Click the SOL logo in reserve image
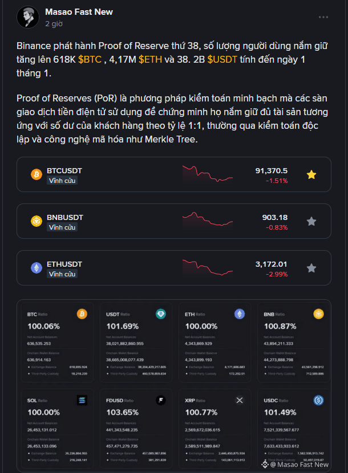The image size is (348, 473). tap(82, 401)
